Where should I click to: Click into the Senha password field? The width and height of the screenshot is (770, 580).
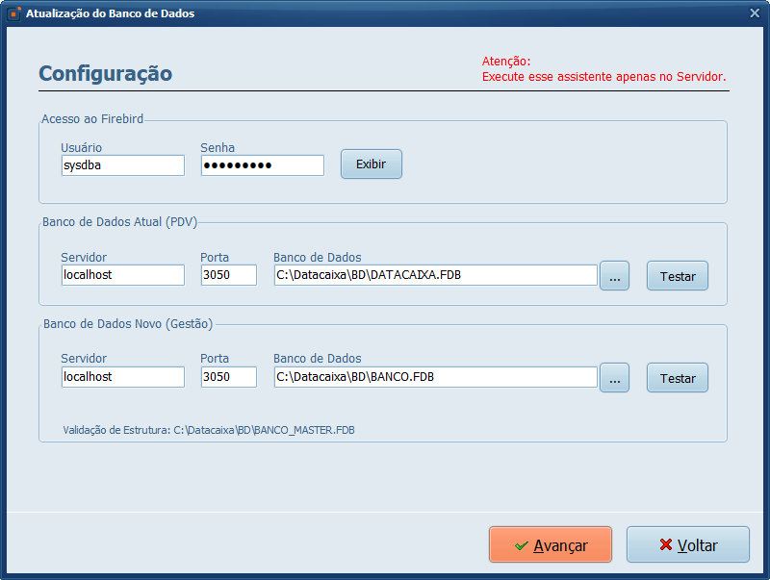(262, 165)
